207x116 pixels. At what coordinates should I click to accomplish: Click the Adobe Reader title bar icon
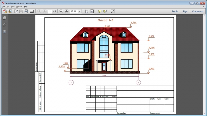3,3
